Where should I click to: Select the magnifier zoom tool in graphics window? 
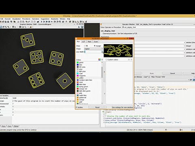[6, 27]
